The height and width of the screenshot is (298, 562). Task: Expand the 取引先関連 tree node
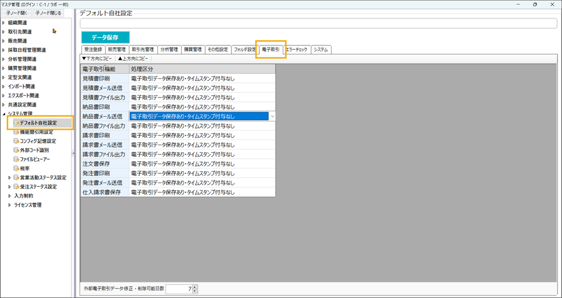pyautogui.click(x=3, y=32)
